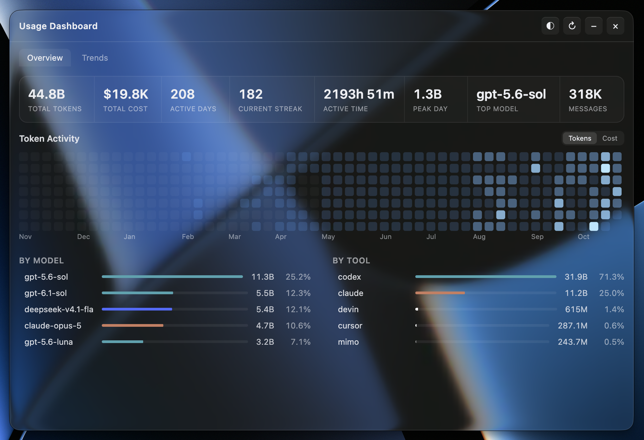Click the Token Activity heading
Screen dimensions: 644x440
[x=49, y=139]
